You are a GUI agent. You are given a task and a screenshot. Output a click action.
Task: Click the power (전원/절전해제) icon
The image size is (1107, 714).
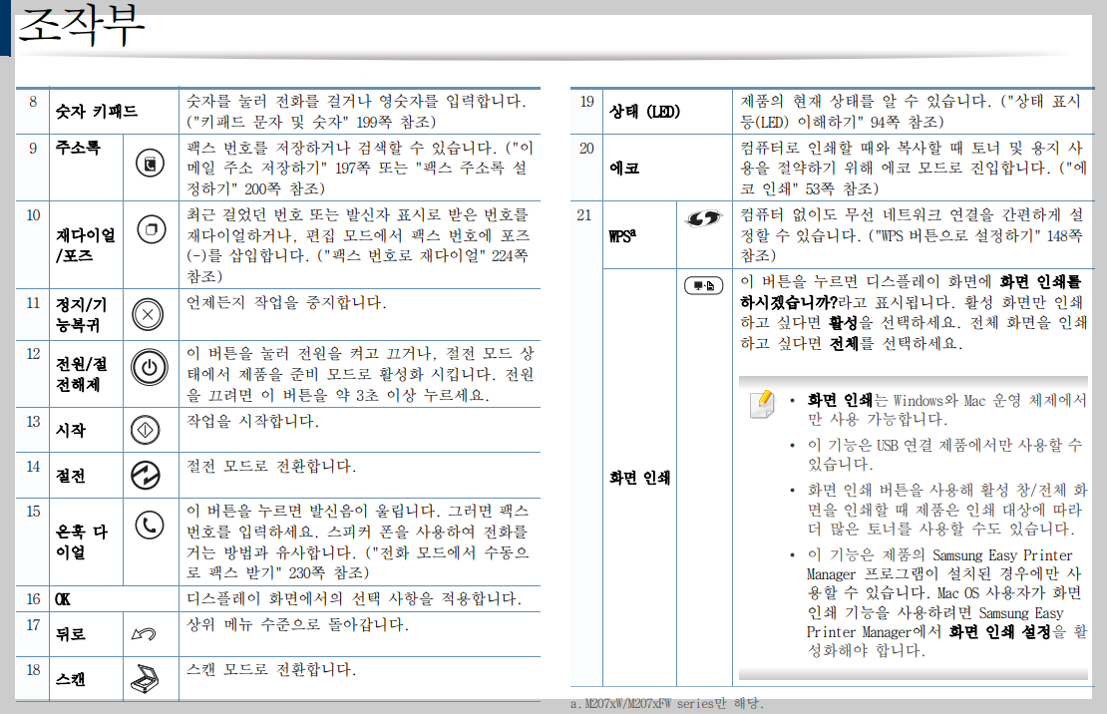149,367
